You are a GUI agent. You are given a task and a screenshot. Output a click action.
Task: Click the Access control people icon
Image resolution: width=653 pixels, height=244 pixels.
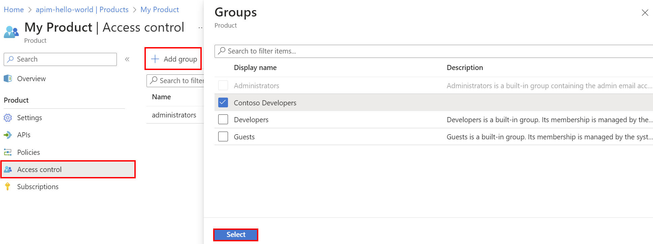[x=8, y=169]
